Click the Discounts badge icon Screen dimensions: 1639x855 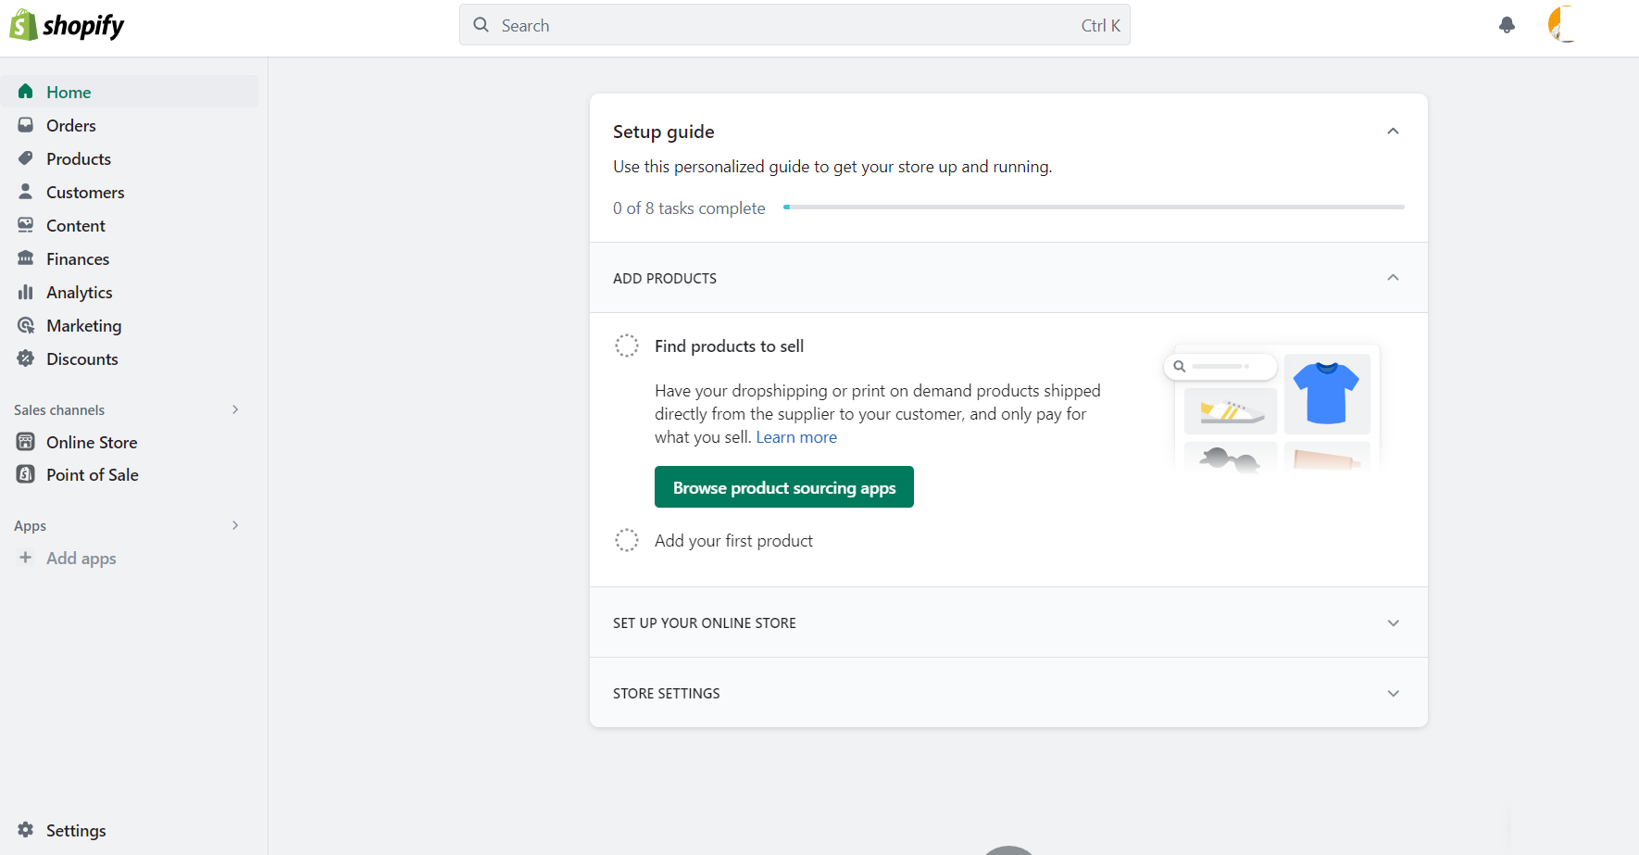pos(26,358)
